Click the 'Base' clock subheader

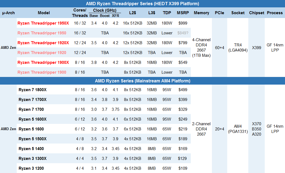(94, 16)
